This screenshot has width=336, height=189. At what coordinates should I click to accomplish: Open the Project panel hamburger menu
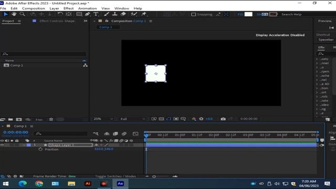point(19,21)
